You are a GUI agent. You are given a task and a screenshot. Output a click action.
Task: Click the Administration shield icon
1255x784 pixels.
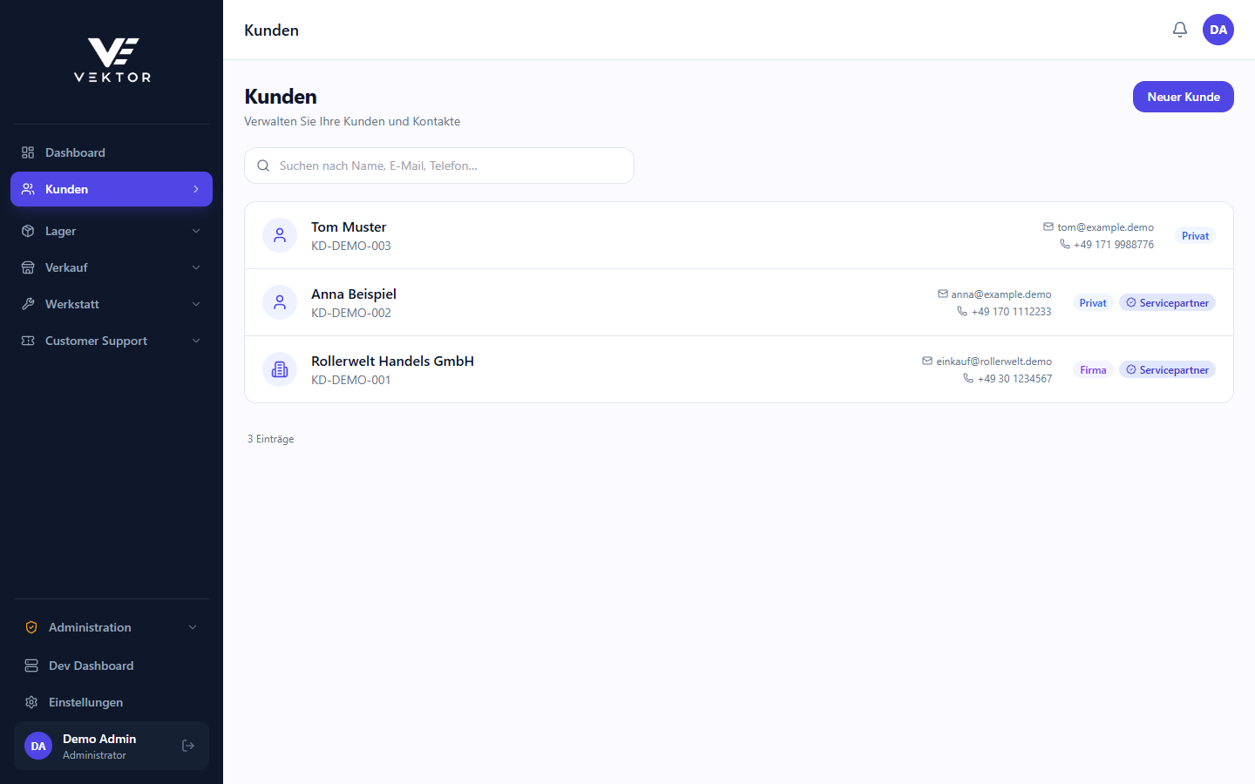click(31, 627)
